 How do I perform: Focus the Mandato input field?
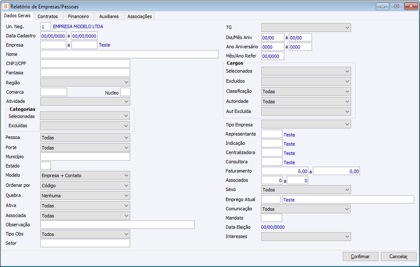click(x=271, y=218)
